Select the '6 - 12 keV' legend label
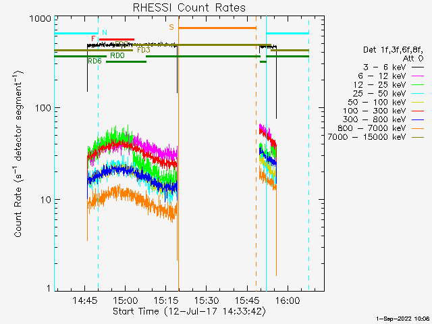432x324 pixels. point(382,76)
